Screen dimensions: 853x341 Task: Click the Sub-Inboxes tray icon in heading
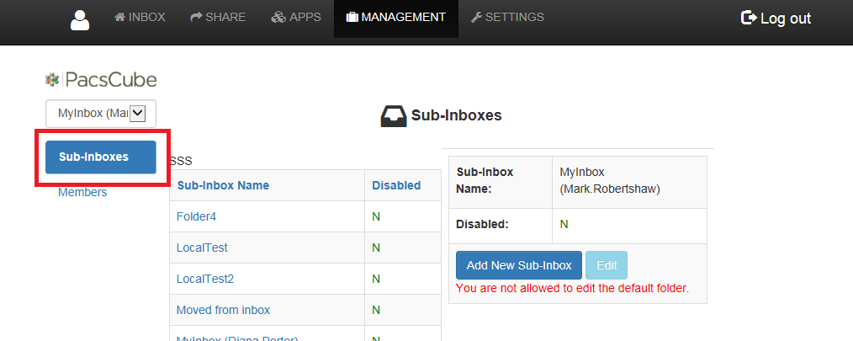pos(394,116)
